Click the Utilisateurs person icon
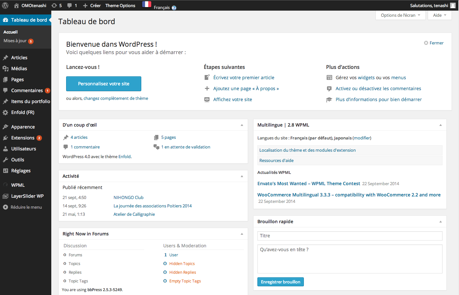Viewport: 459px width, 295px height. (x=5, y=149)
